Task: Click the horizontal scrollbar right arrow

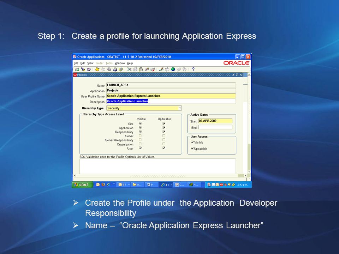Action: pos(245,176)
